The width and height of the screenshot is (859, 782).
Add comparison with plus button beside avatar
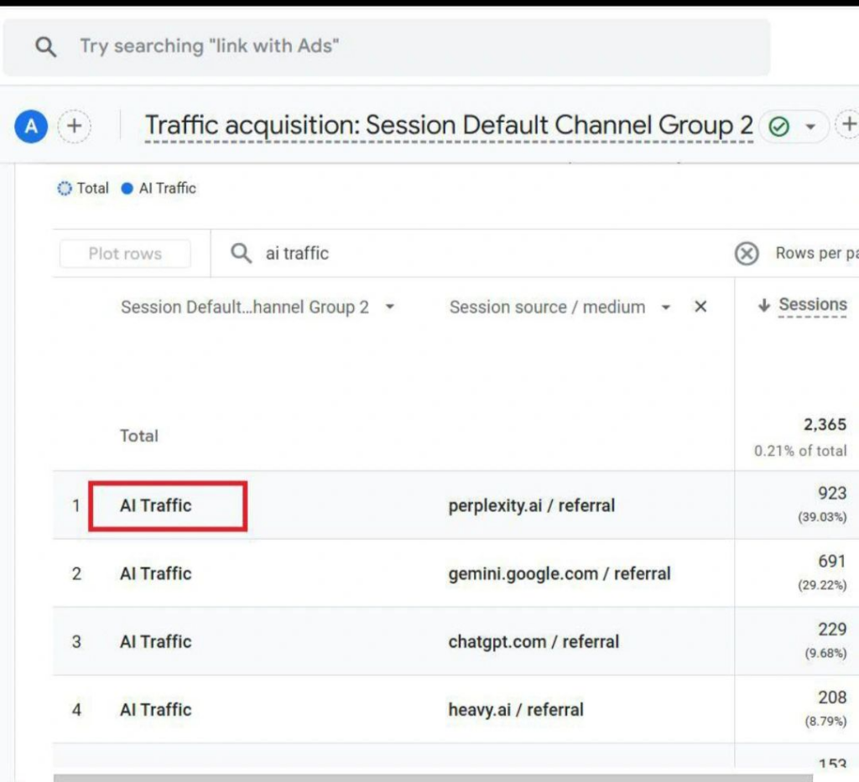point(75,127)
